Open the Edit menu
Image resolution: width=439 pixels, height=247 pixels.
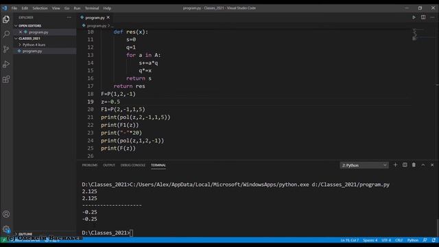coord(25,8)
